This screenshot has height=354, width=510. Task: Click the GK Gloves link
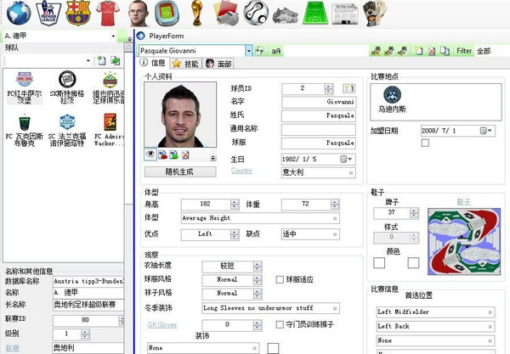pos(162,324)
